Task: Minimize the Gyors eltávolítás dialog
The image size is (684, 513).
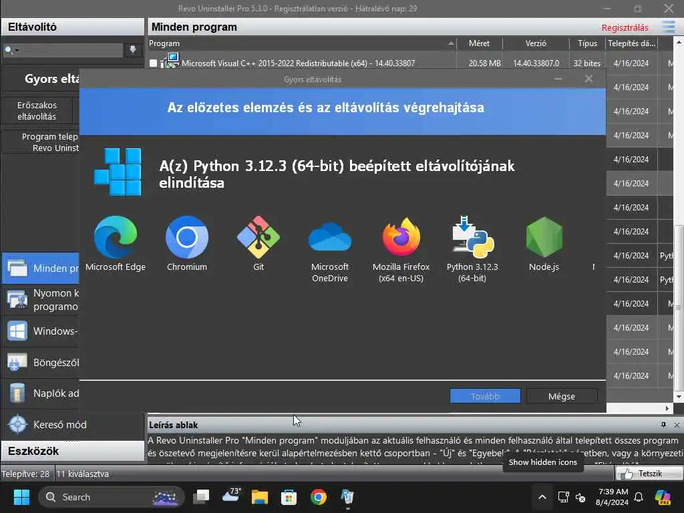Action: click(558, 79)
